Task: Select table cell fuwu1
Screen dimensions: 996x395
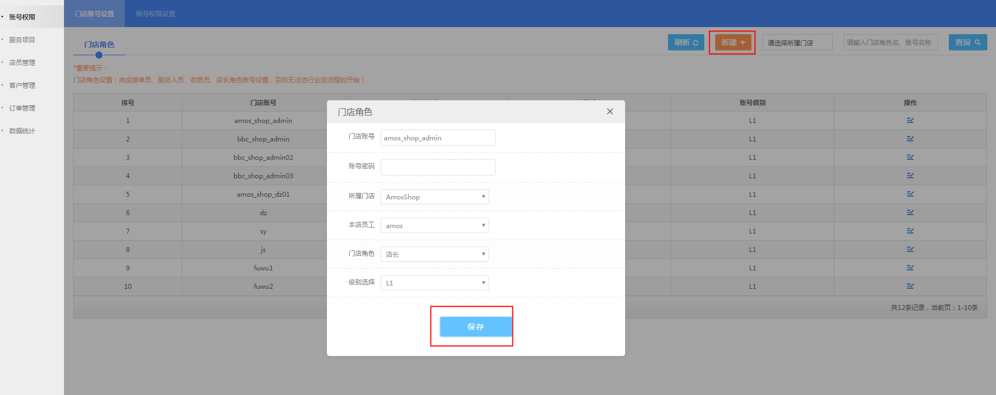Action: click(263, 268)
